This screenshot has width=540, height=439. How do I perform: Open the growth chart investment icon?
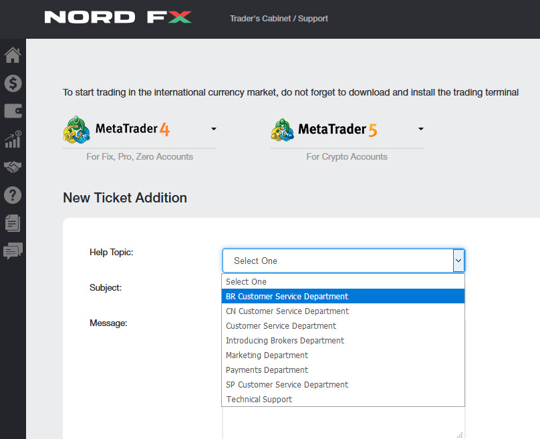pos(13,139)
